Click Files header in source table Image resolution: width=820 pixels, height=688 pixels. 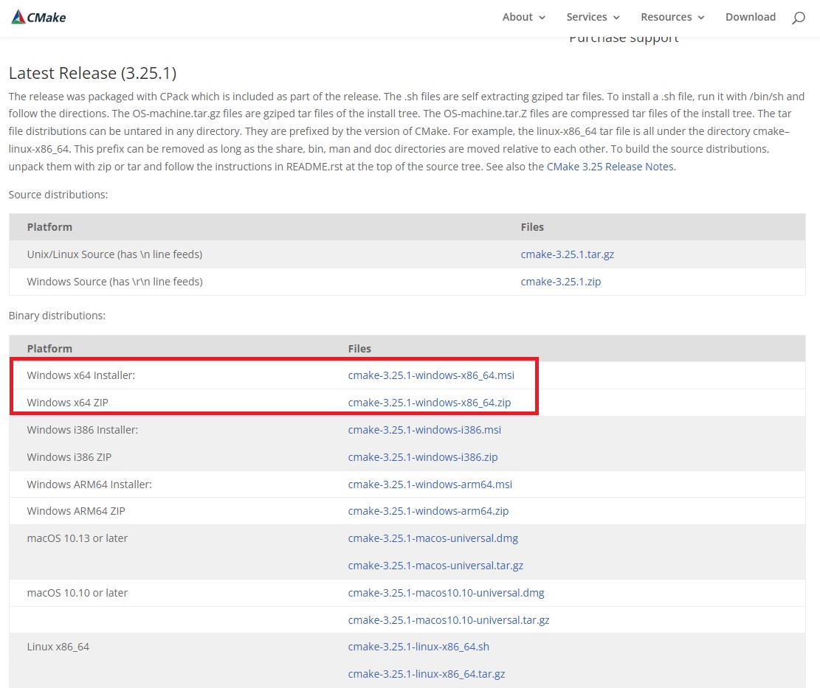pyautogui.click(x=532, y=227)
